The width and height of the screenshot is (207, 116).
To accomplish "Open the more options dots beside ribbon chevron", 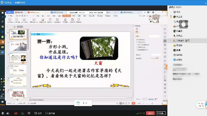I will pyautogui.click(x=163, y=16).
